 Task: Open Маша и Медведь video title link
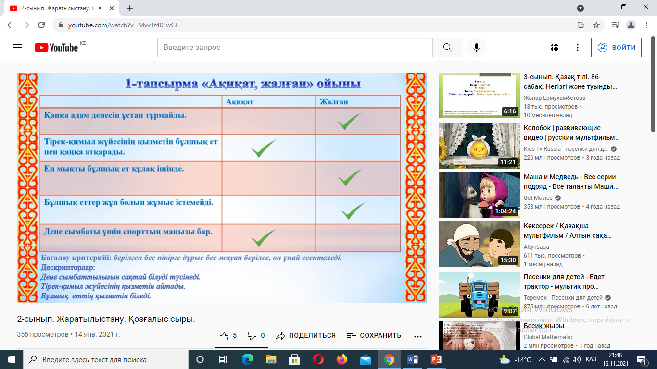pos(572,182)
